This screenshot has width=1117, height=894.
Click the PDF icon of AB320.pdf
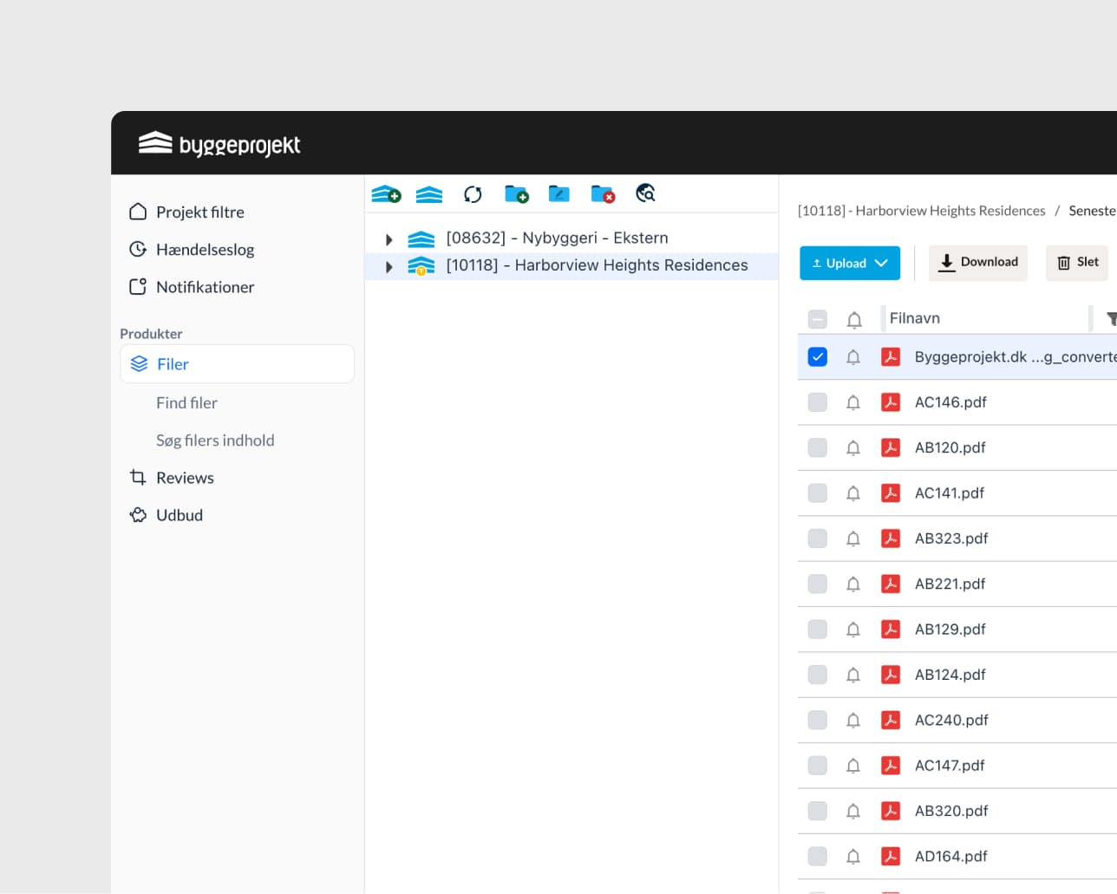(891, 811)
